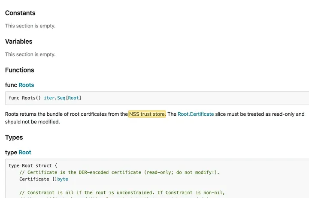309x198 pixels.
Task: Click 'should not be modified.' sentence end
Action: click(x=33, y=122)
